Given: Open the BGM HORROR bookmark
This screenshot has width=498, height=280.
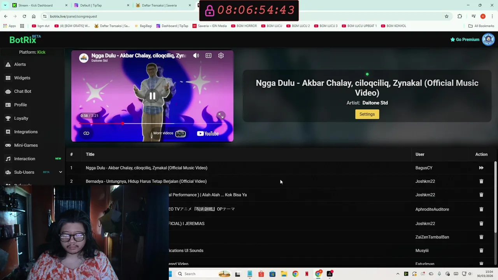Looking at the screenshot, I should click(244, 26).
